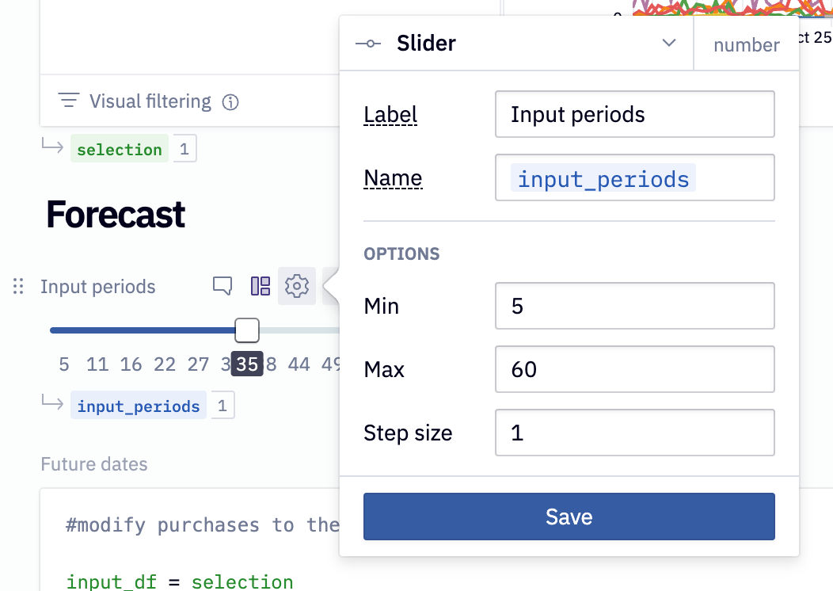Screen dimensions: 833x591
Task: Open the Slider type dropdown chevron
Action: pos(668,44)
